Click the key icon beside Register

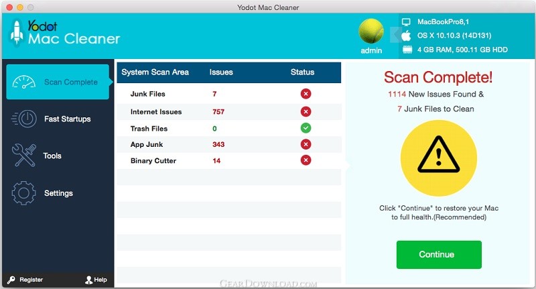click(x=11, y=280)
